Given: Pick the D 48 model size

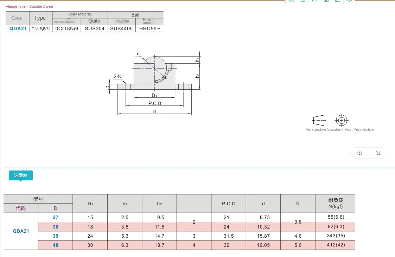Looking at the screenshot, I should click(56, 245).
